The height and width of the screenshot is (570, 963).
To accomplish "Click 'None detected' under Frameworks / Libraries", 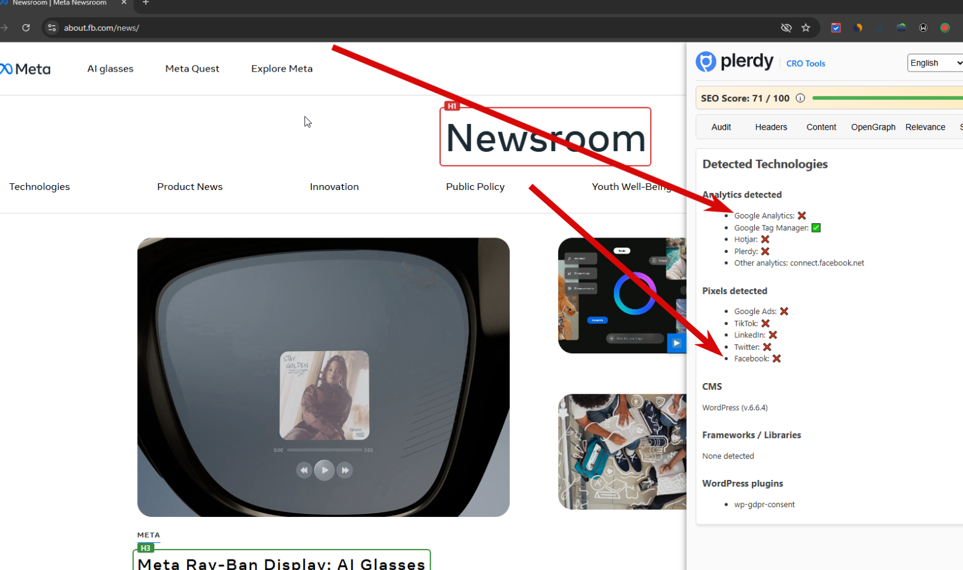I will click(x=728, y=456).
